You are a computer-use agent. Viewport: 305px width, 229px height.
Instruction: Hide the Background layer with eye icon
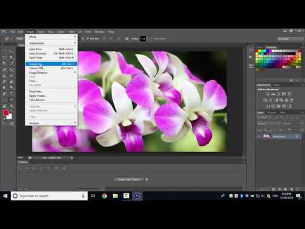259,136
